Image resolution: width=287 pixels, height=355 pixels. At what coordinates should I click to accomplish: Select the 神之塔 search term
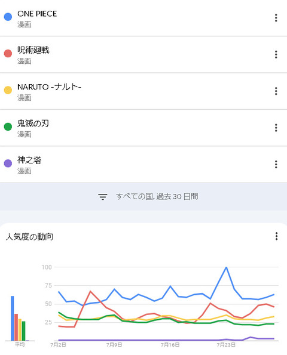click(29, 160)
